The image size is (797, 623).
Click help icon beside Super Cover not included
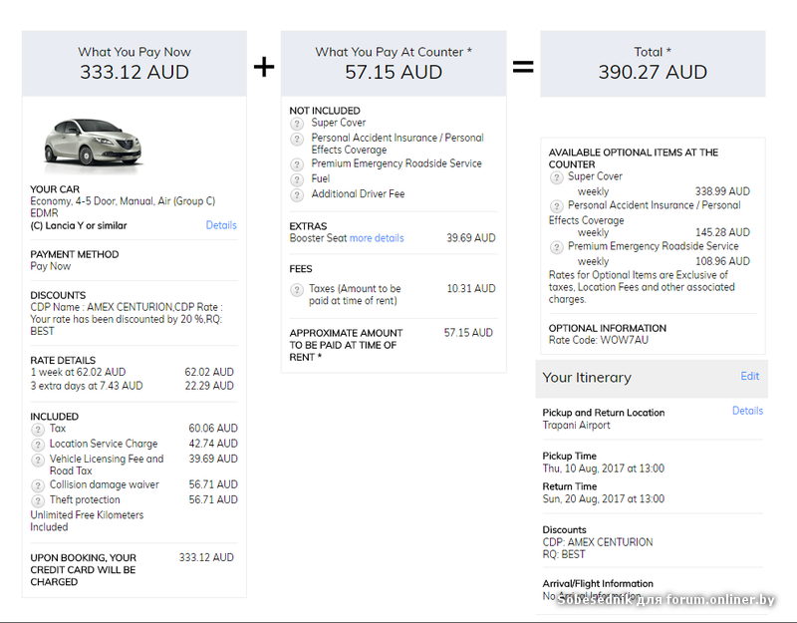[x=297, y=124]
